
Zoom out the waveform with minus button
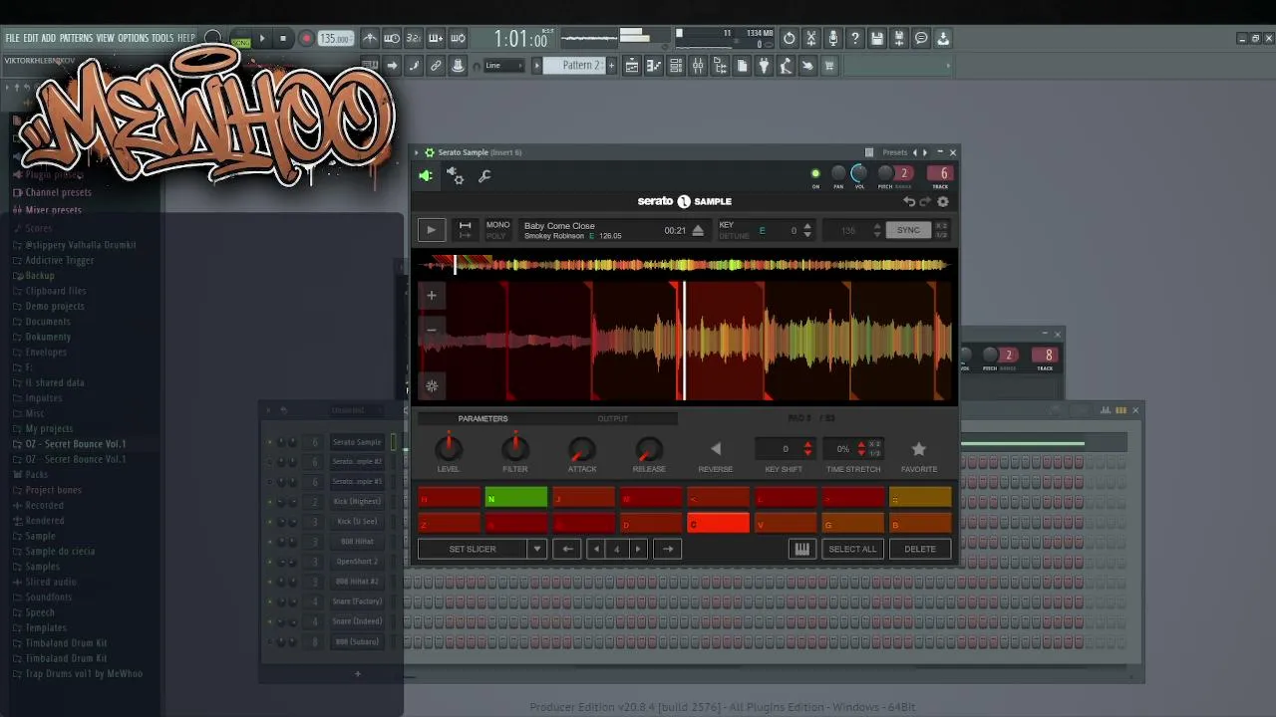pos(432,329)
